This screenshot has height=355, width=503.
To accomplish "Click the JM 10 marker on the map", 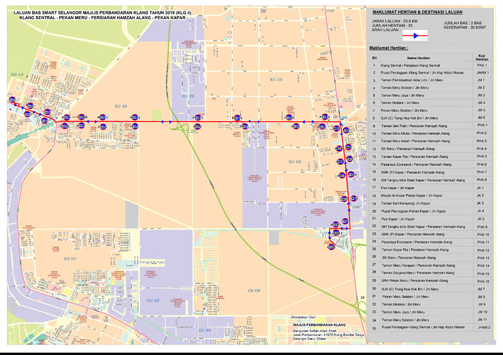I will 351,174.
